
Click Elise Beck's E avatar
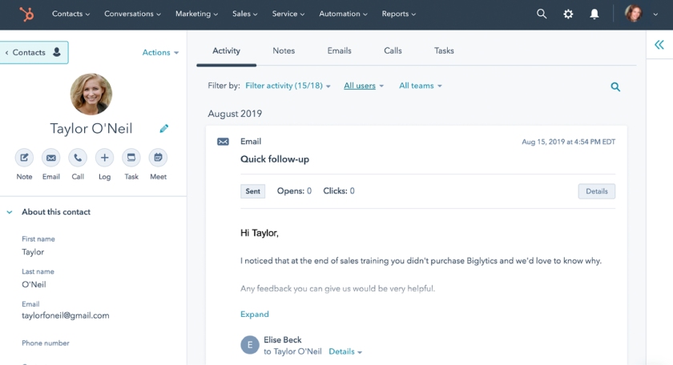(250, 345)
